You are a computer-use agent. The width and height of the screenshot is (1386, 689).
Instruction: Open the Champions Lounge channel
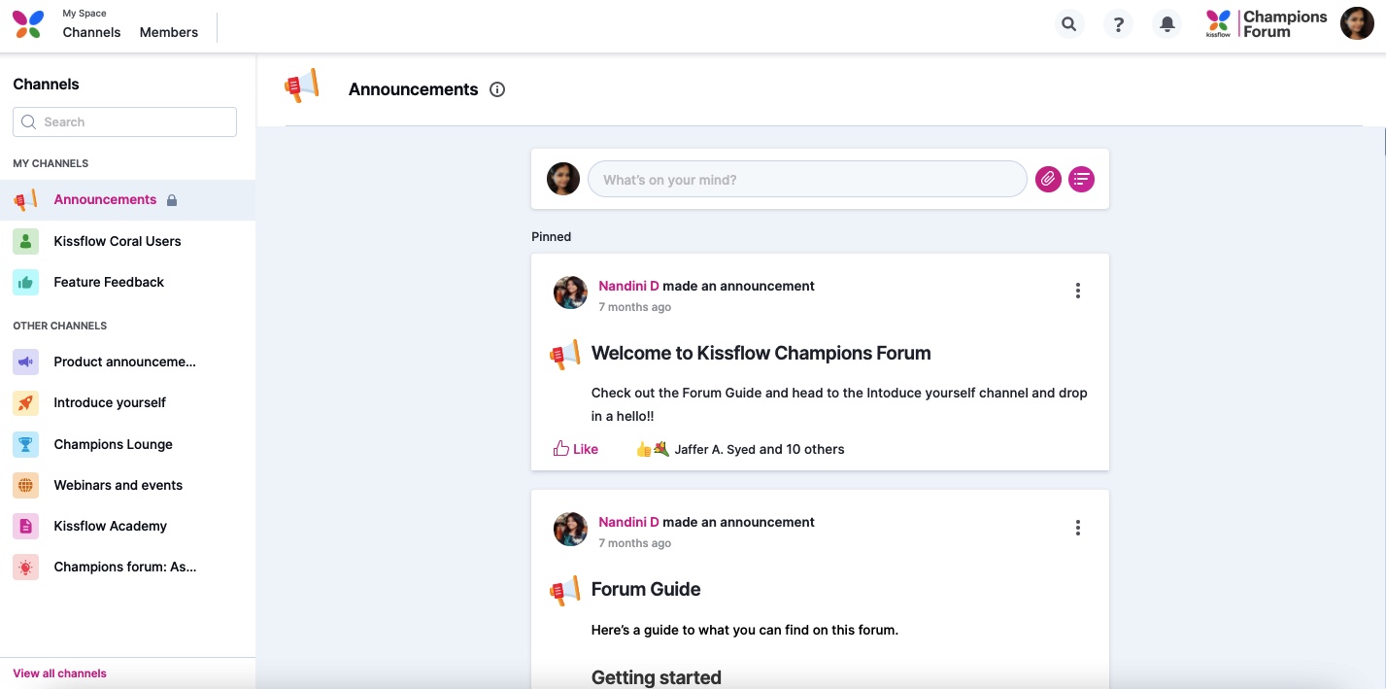[x=127, y=444]
